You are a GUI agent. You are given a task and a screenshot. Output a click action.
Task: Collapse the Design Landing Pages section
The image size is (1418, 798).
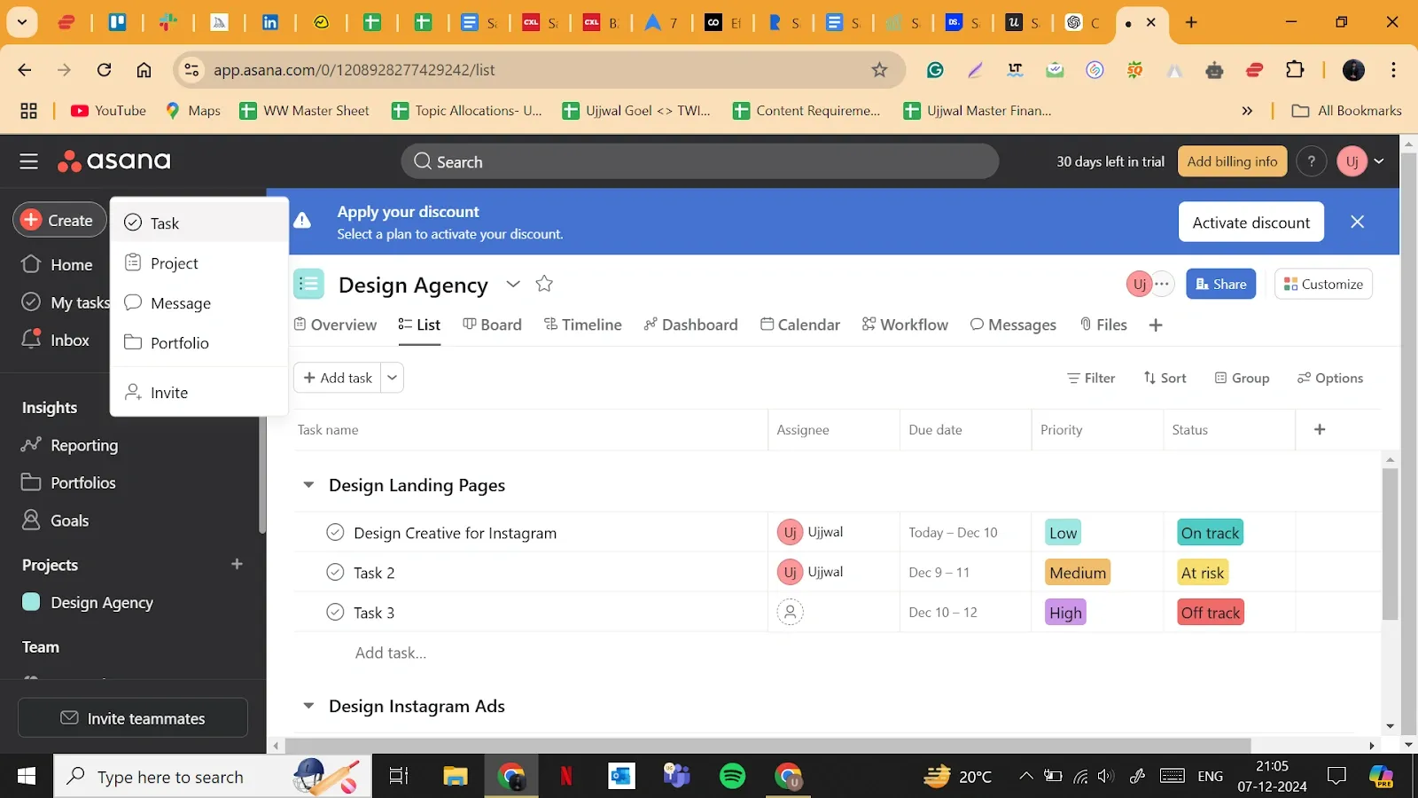[308, 485]
